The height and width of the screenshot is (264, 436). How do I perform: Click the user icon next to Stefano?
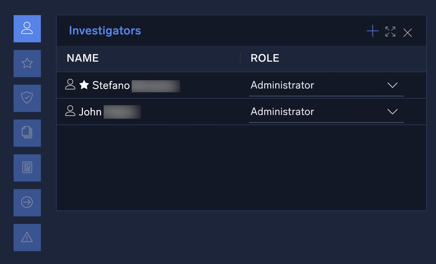click(70, 85)
